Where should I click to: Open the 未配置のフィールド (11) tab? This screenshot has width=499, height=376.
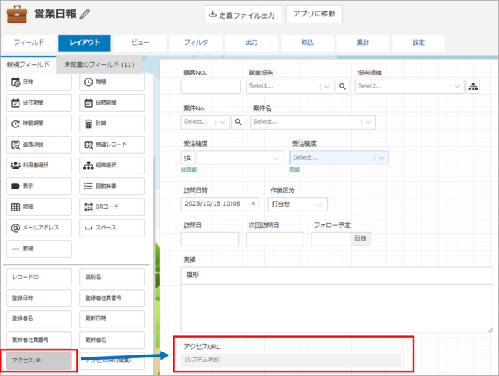99,65
